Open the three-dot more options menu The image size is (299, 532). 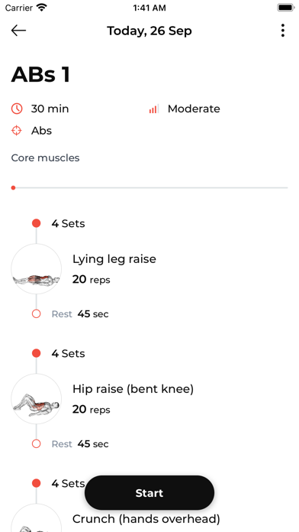pyautogui.click(x=282, y=31)
